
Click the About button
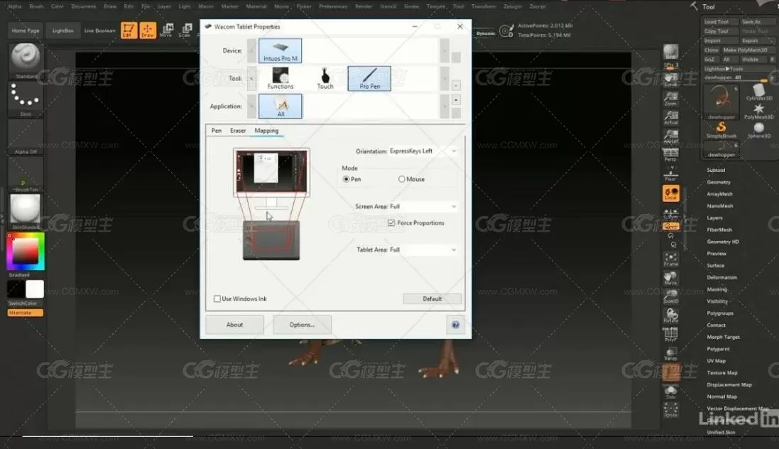coord(234,325)
